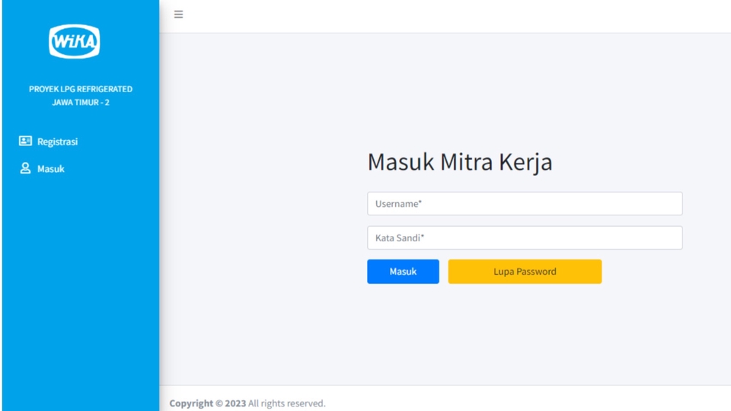
Task: Click the Copyright © 2023 footer text
Action: [x=207, y=403]
